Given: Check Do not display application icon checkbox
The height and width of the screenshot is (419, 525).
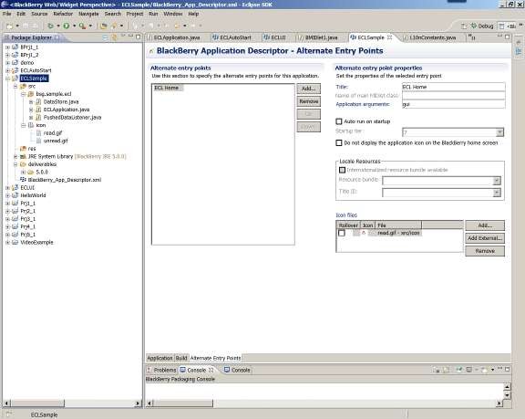Looking at the screenshot, I should point(339,142).
